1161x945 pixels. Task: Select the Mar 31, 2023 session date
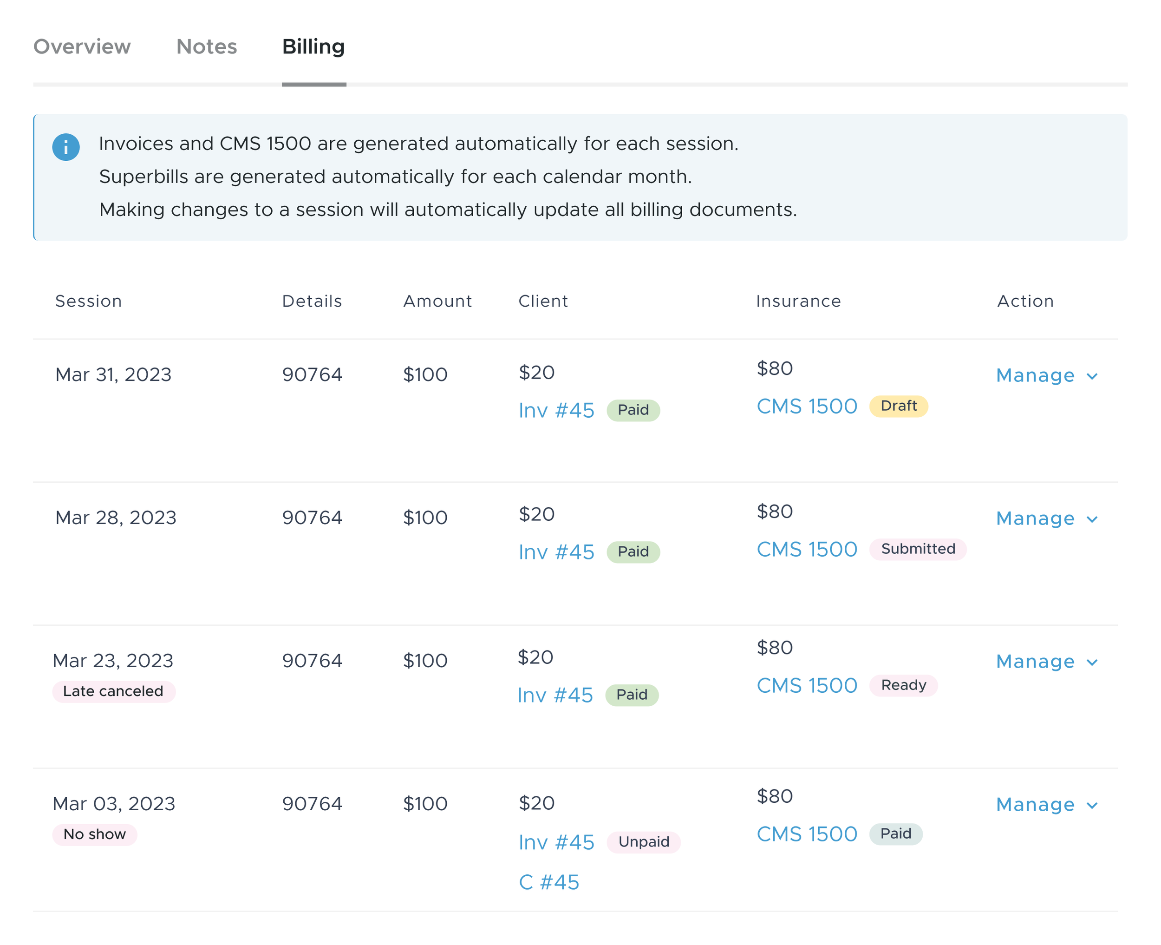point(113,374)
